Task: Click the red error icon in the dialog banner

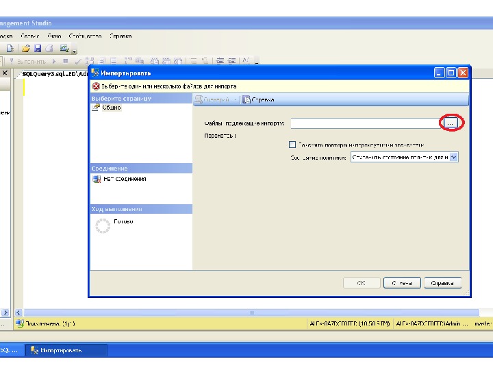Action: (x=96, y=86)
